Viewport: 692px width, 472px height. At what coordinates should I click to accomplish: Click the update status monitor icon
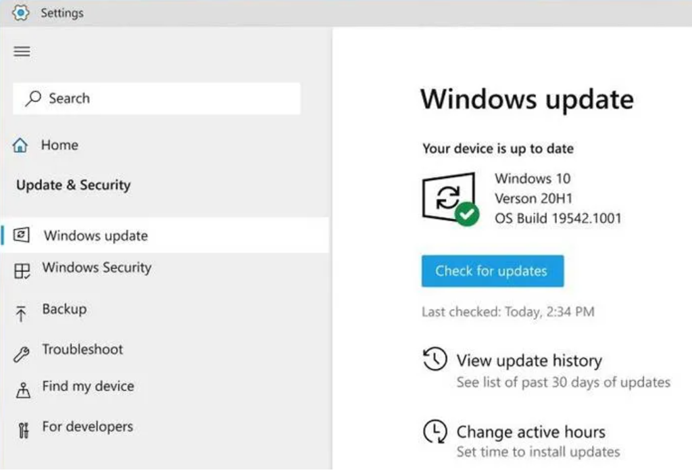pos(449,198)
